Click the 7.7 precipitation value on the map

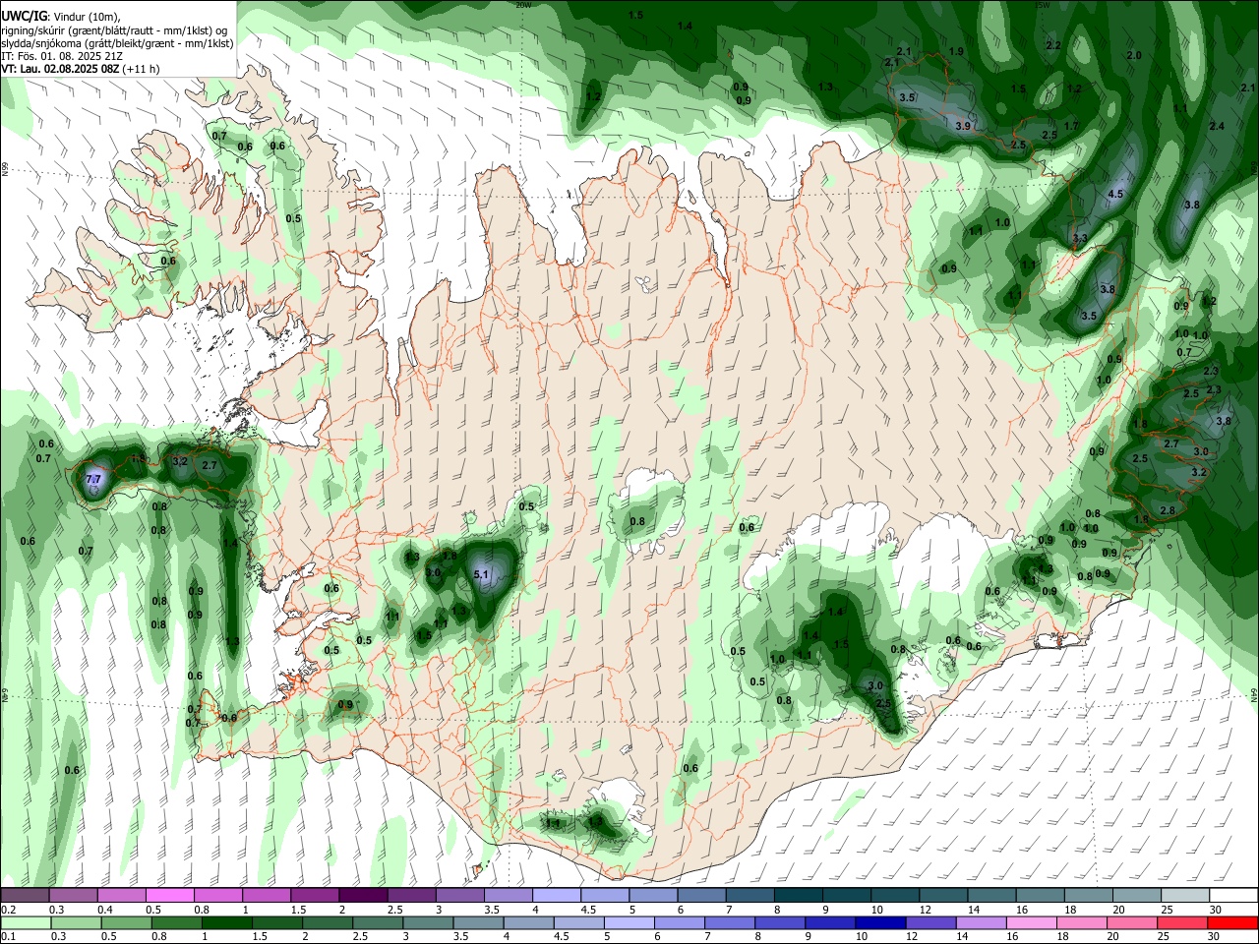click(93, 479)
